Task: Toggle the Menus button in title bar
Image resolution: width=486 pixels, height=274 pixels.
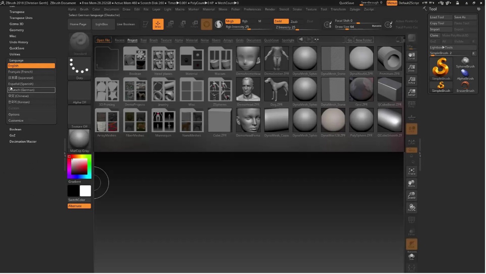Action: click(392, 3)
